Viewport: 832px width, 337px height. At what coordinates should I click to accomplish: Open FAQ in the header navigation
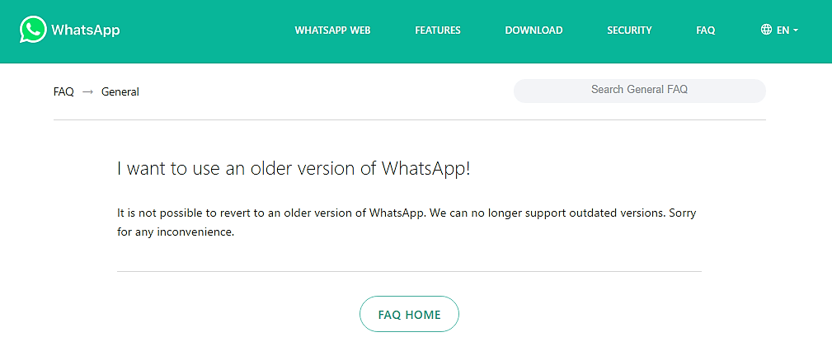706,30
